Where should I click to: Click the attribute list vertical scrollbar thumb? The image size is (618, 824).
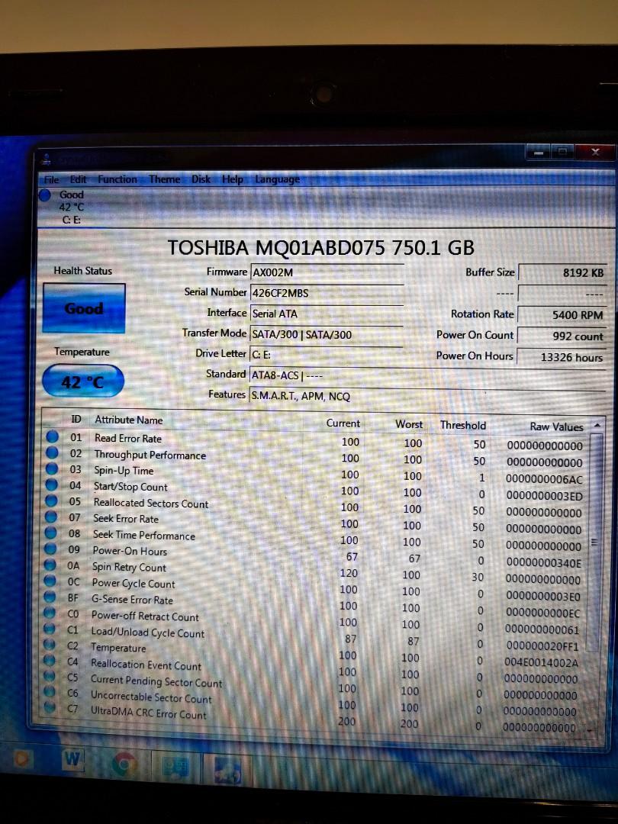pyautogui.click(x=595, y=542)
